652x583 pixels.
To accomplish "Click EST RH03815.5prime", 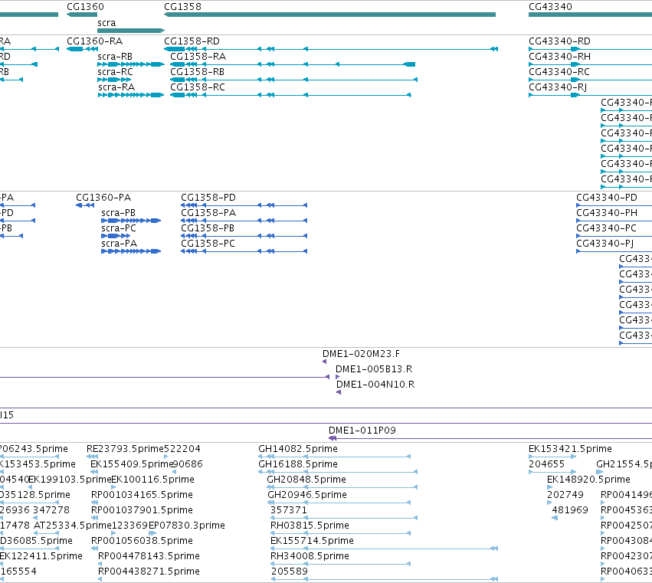I will [310, 526].
